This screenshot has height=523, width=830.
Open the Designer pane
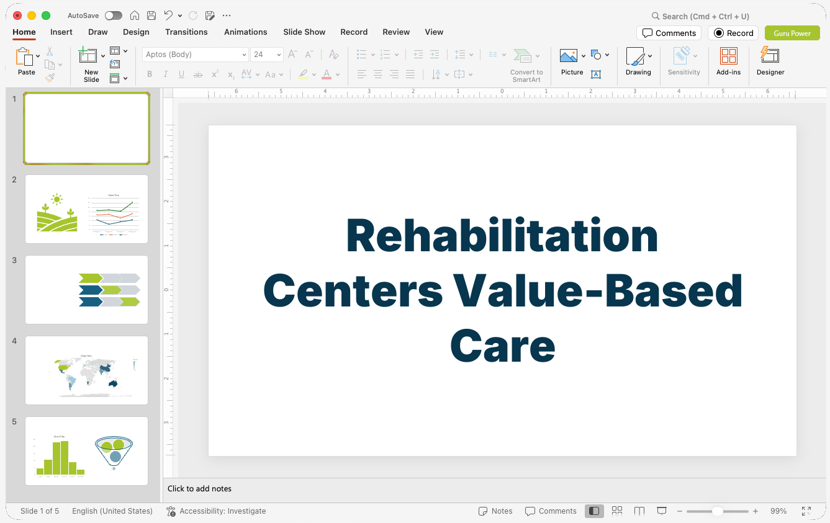[x=770, y=61]
